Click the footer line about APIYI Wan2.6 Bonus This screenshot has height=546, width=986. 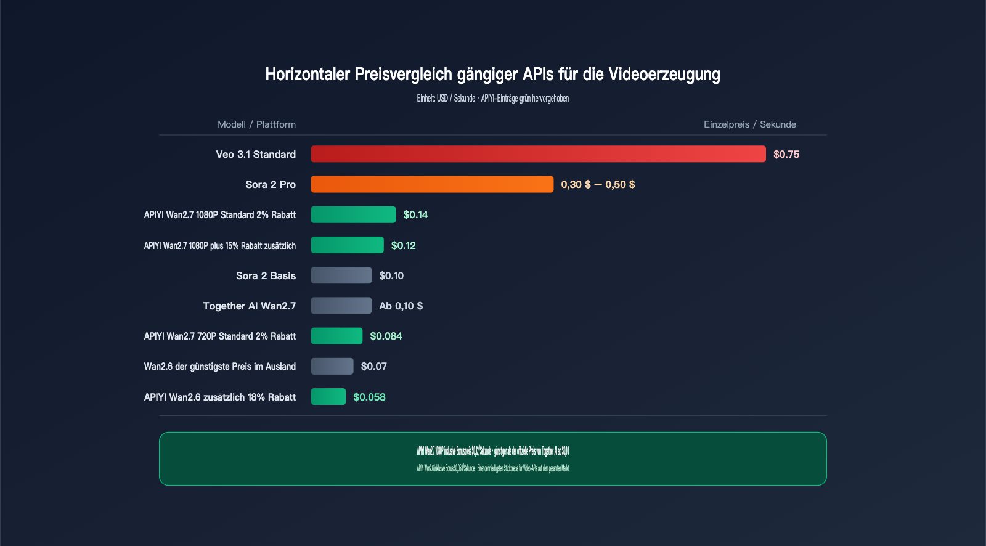[493, 468]
